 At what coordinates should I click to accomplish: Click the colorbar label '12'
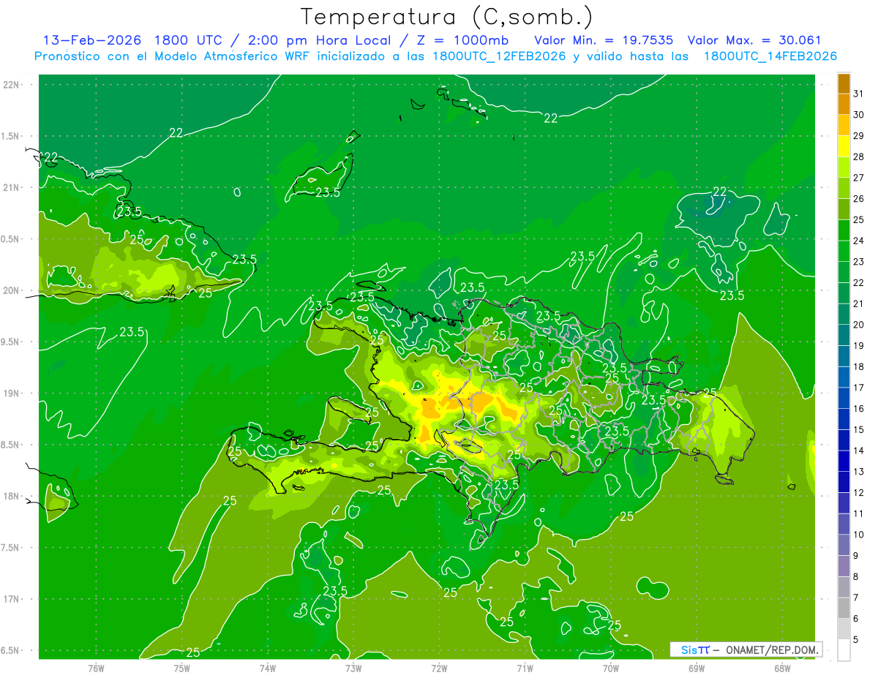pos(859,492)
